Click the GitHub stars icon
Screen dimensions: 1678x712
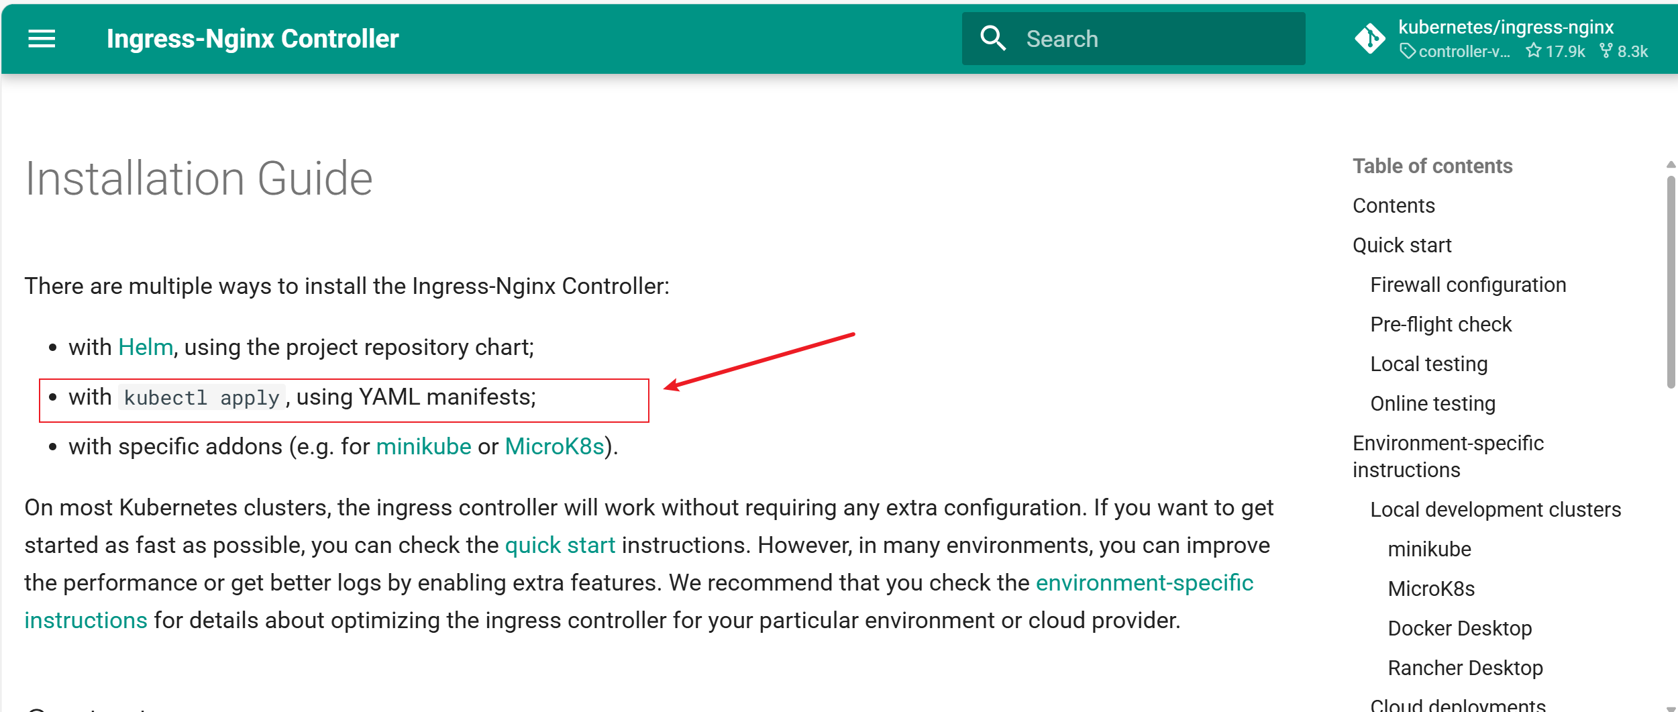coord(1533,50)
